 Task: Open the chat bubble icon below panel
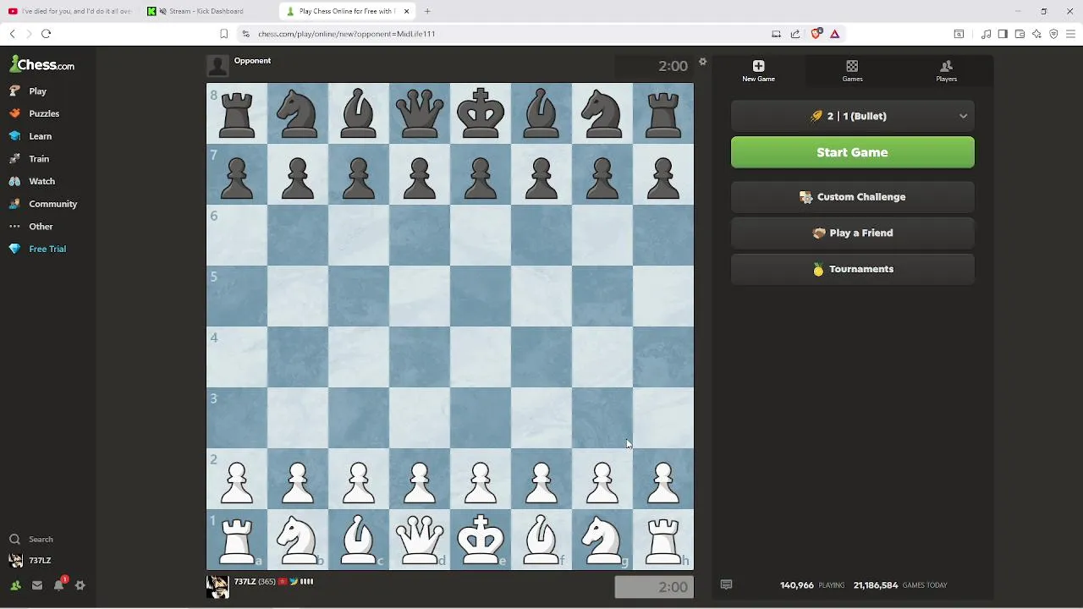click(726, 584)
